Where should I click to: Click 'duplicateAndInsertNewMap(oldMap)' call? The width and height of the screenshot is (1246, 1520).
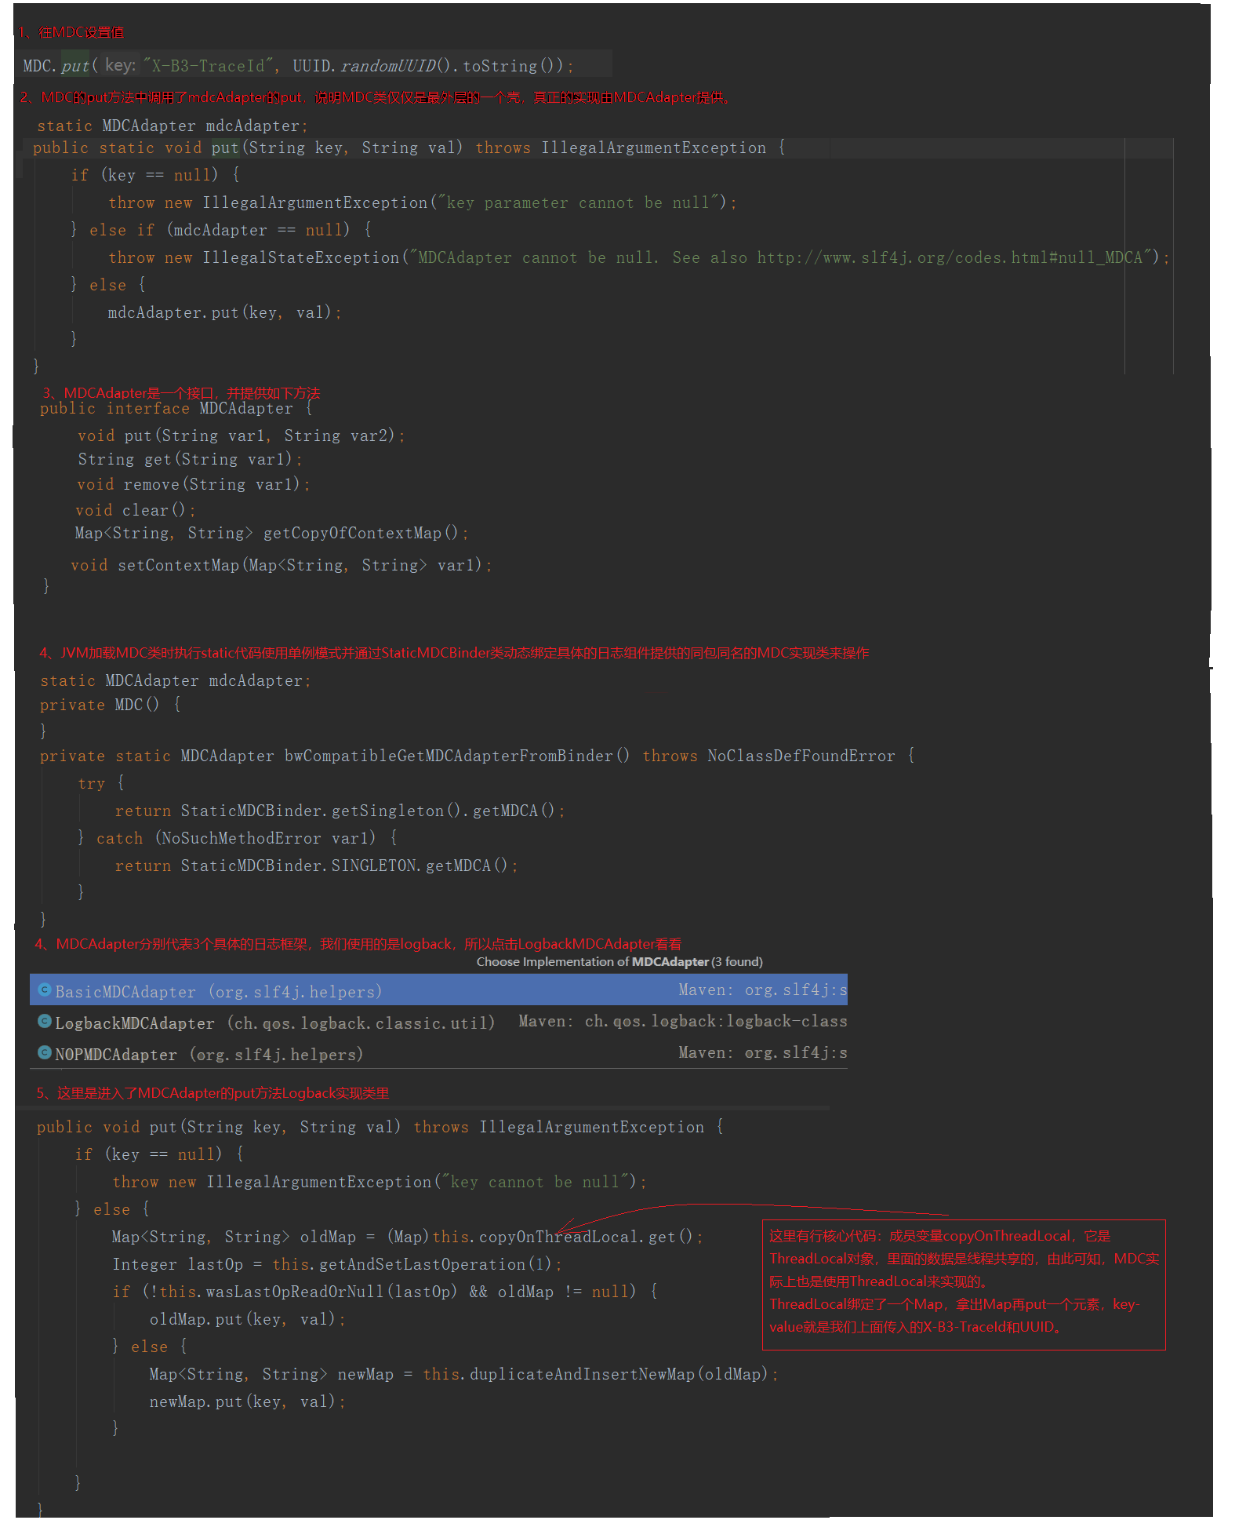click(x=619, y=1374)
